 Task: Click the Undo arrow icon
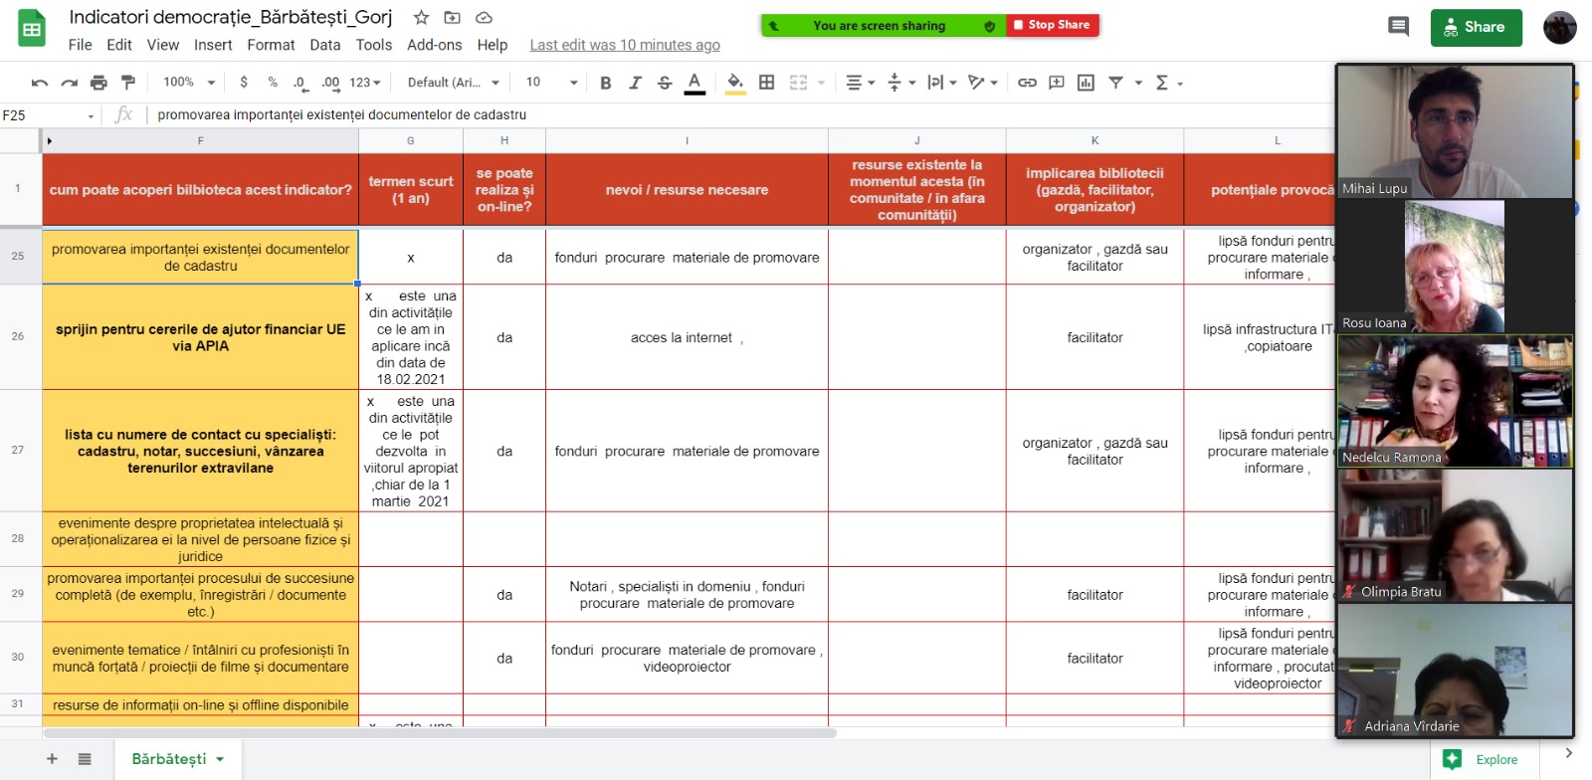(40, 83)
